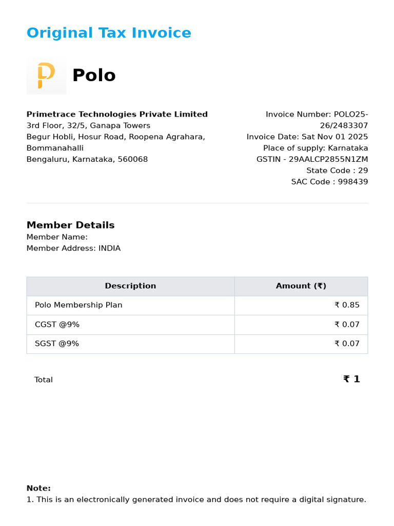Click the Invoice Number line

(x=317, y=115)
